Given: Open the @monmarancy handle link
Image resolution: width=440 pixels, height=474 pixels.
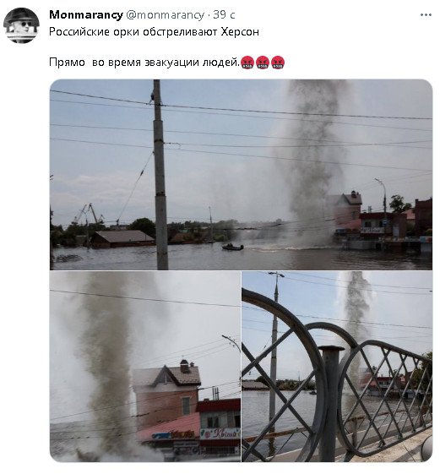Looking at the screenshot, I should 165,15.
